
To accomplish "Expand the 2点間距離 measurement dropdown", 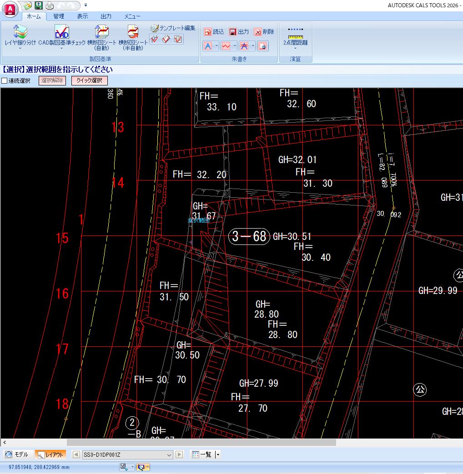I will click(x=295, y=48).
